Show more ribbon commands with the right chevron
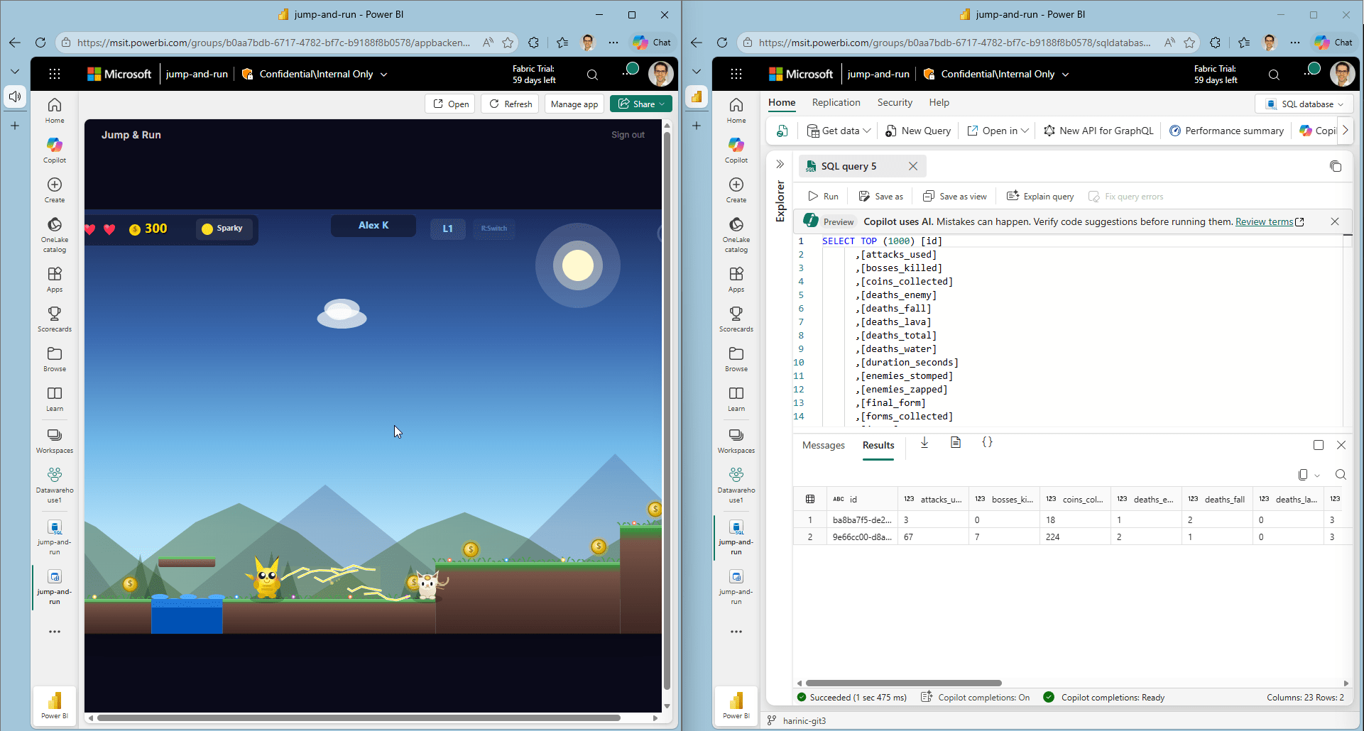 click(x=1345, y=131)
